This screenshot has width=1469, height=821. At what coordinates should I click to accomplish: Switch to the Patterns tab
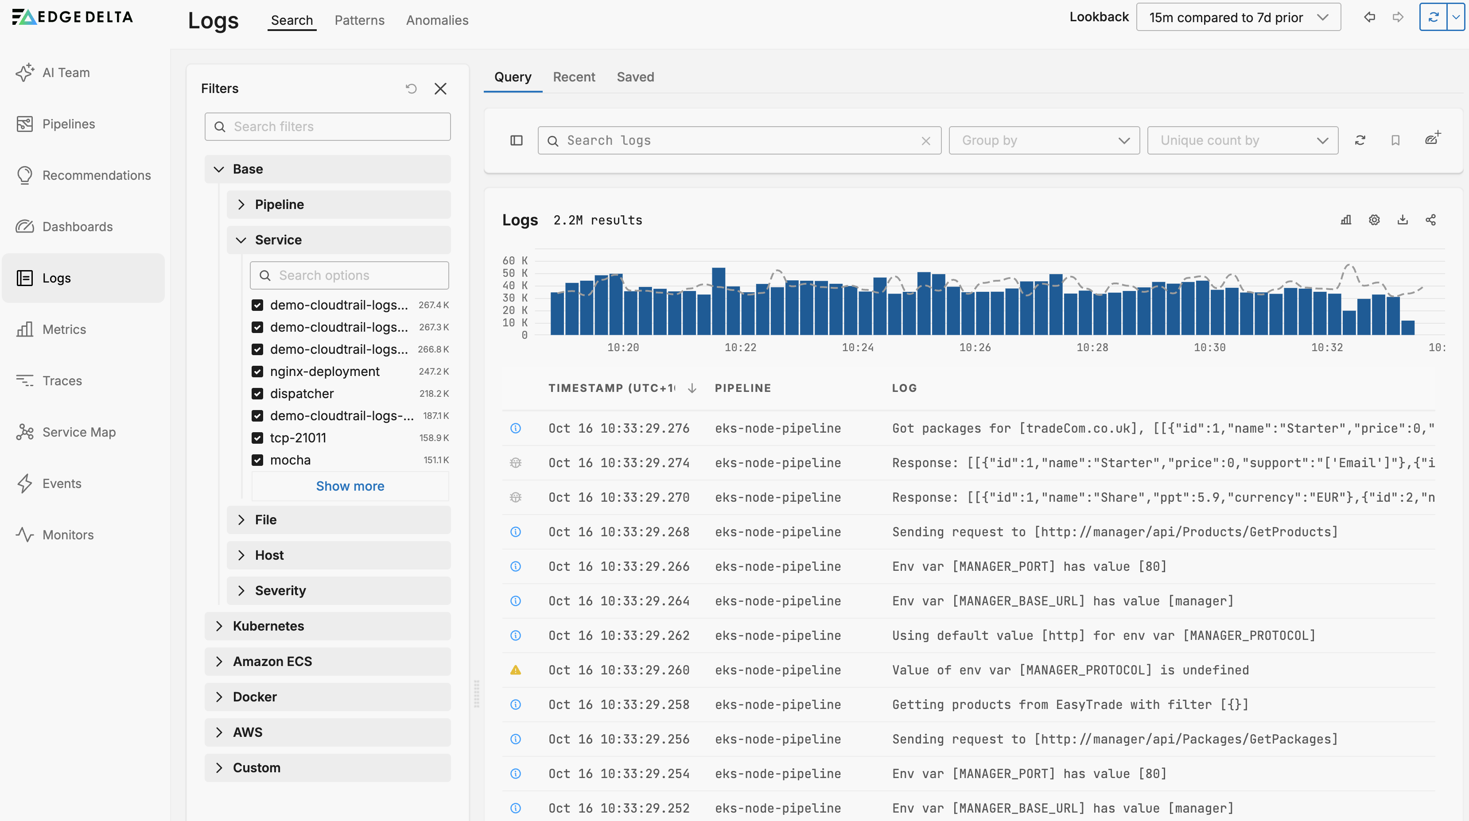coord(359,20)
